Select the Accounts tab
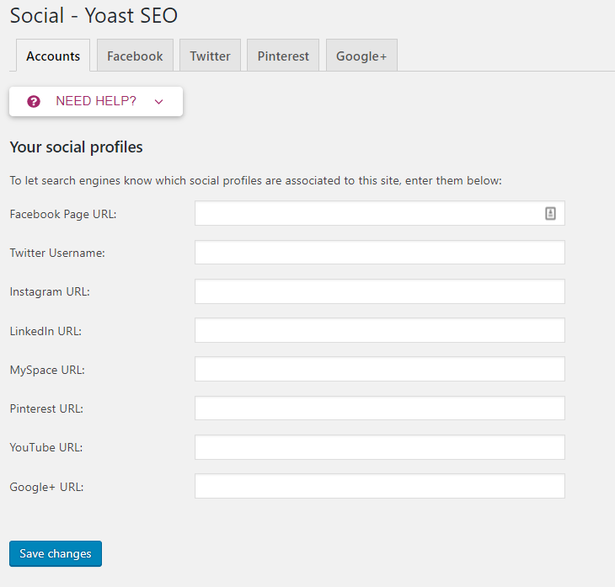615x587 pixels. click(53, 56)
